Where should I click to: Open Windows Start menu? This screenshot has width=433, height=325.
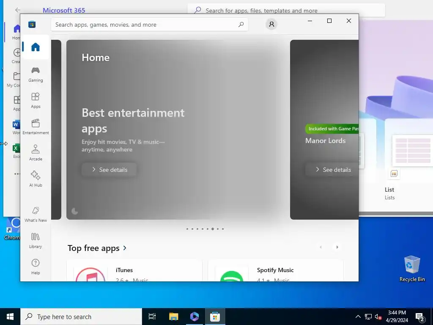point(10,317)
